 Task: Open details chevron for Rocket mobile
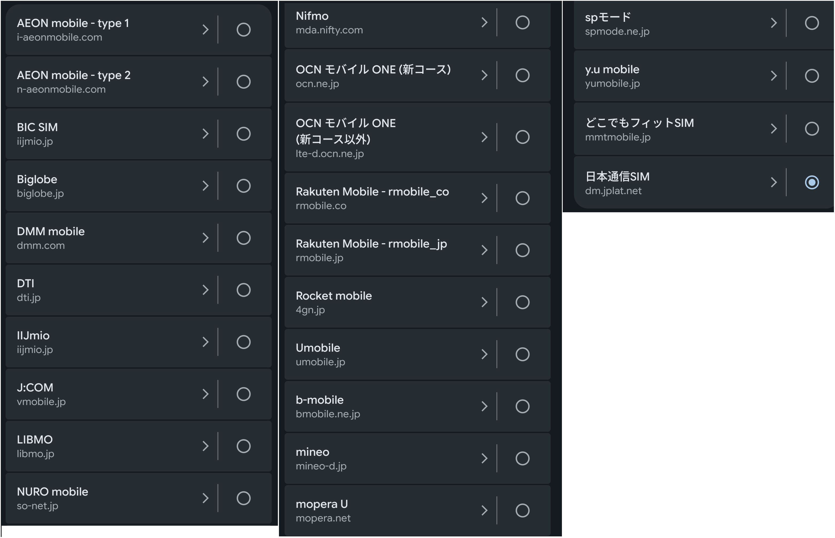[484, 302]
